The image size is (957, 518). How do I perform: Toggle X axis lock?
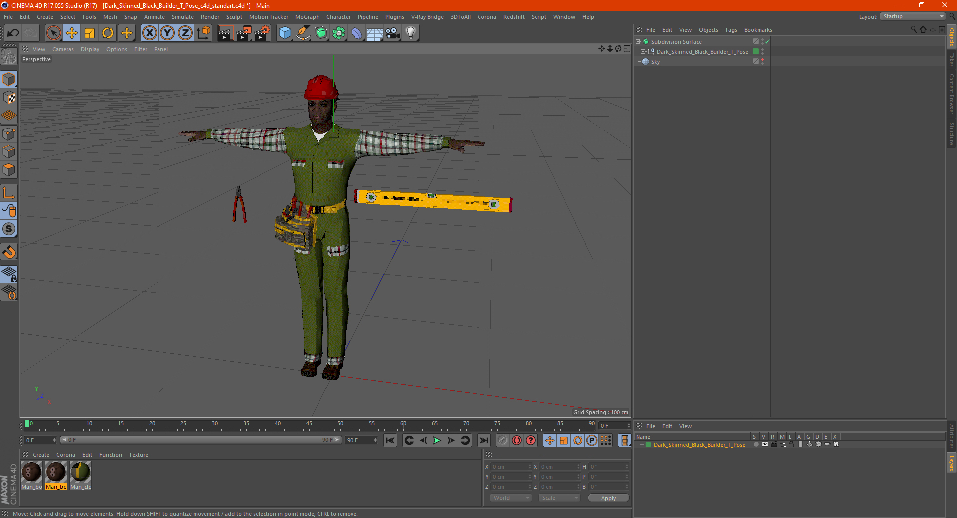(x=149, y=33)
